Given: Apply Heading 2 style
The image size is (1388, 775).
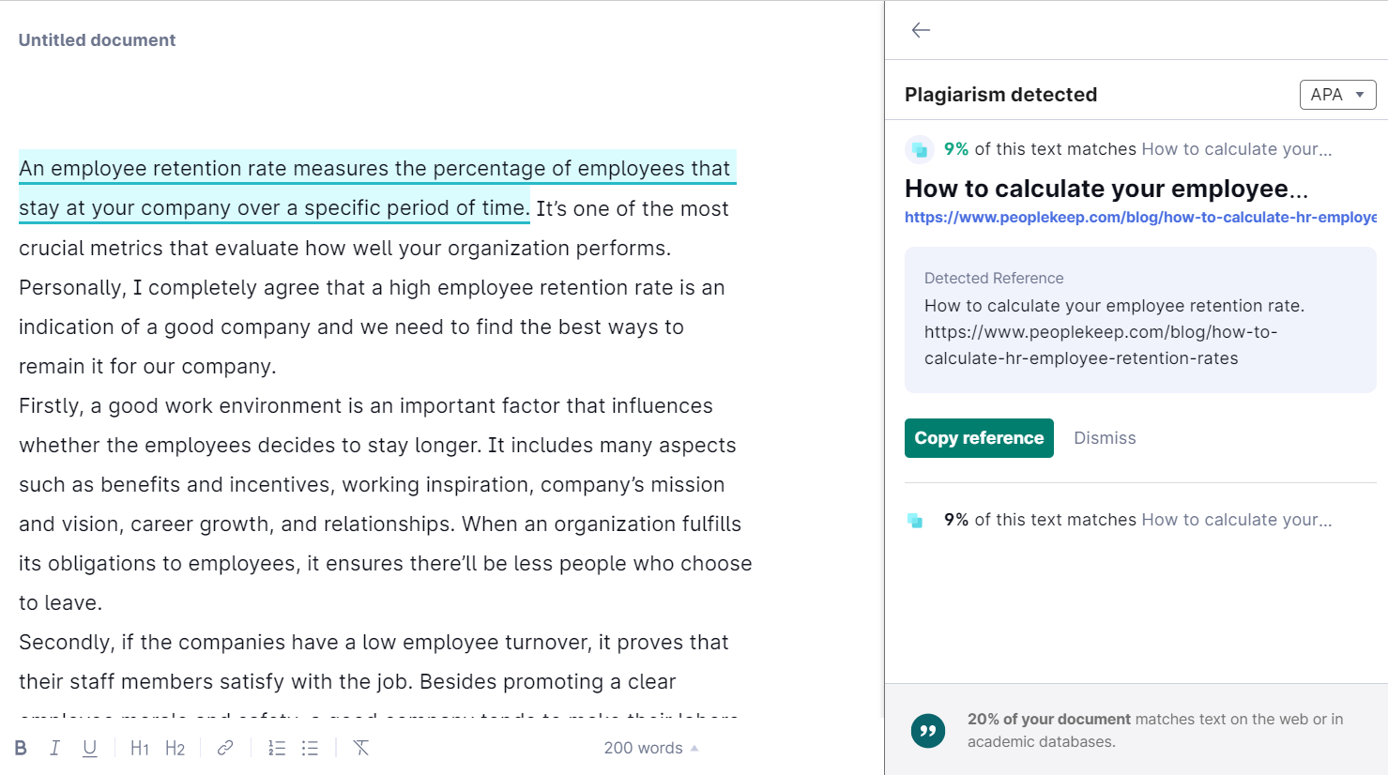Looking at the screenshot, I should coord(175,748).
